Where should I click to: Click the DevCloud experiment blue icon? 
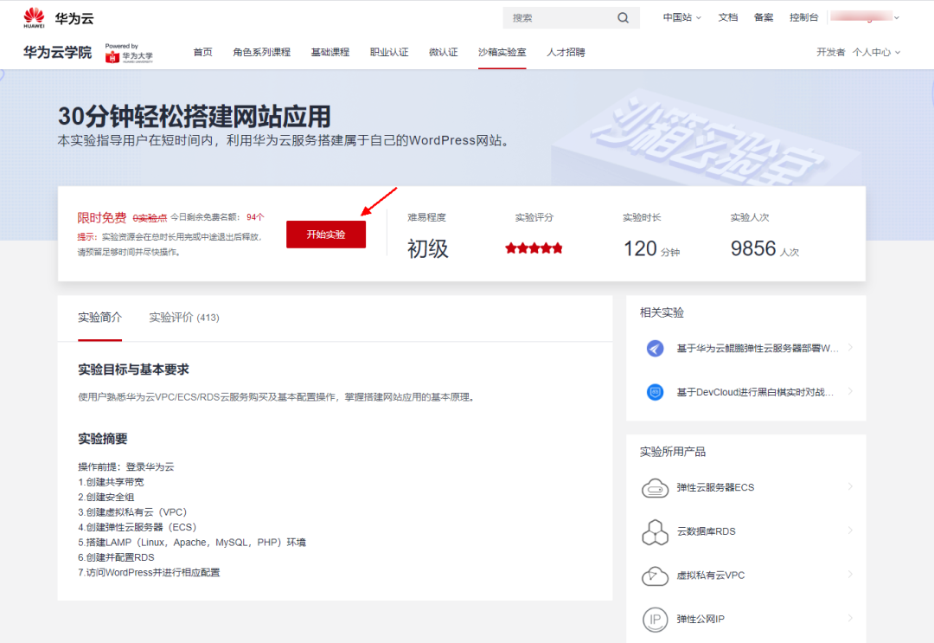point(656,392)
